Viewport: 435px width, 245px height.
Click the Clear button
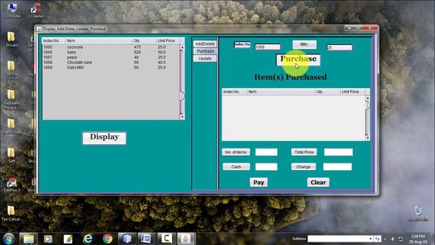[318, 182]
